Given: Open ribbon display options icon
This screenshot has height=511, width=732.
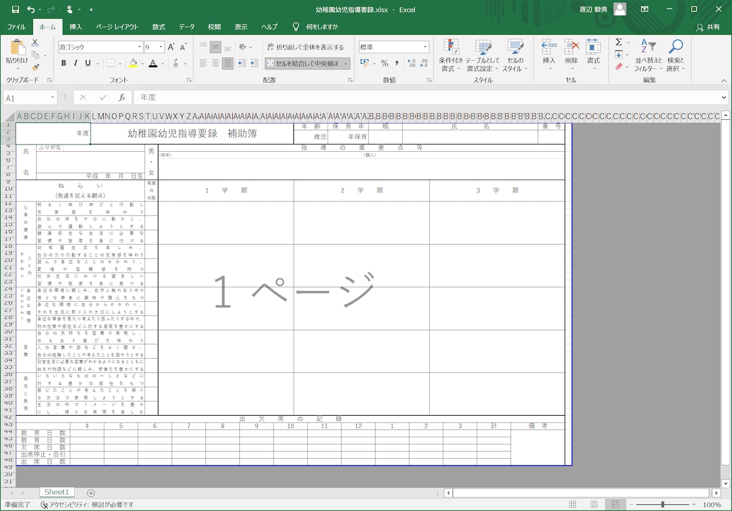Looking at the screenshot, I should [x=644, y=10].
